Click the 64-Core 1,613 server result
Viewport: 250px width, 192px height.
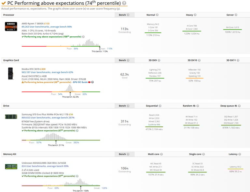(232, 27)
